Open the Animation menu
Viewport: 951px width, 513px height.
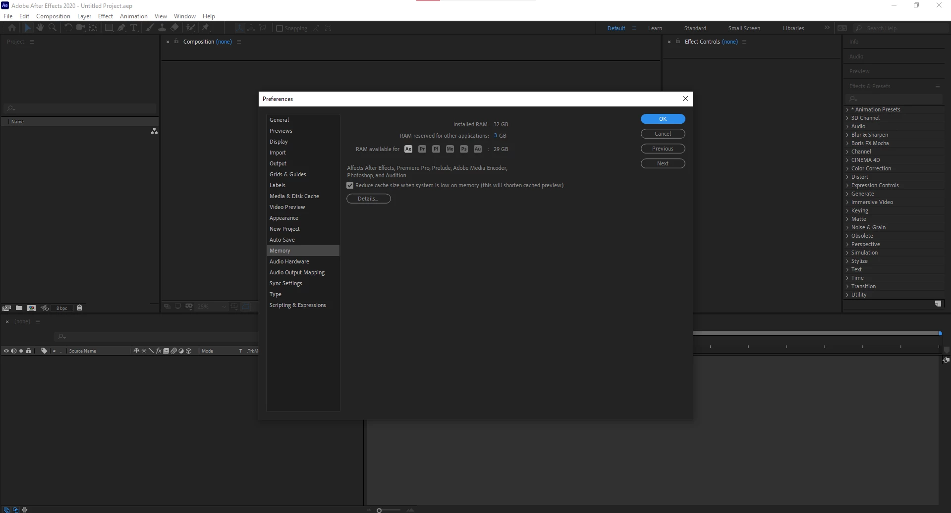134,16
